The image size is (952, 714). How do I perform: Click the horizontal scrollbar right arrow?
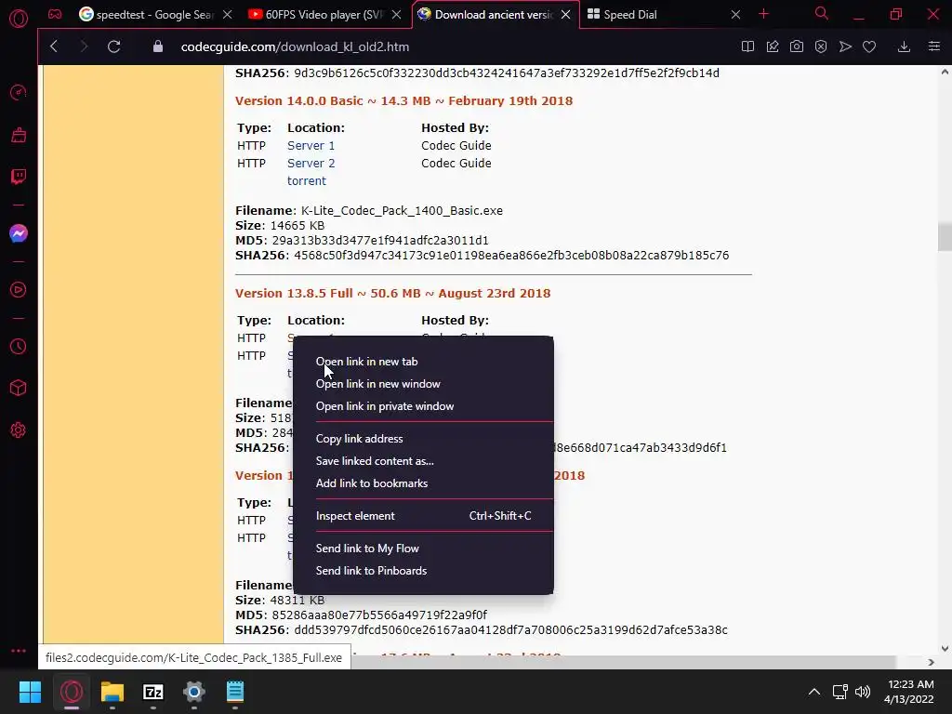(931, 662)
